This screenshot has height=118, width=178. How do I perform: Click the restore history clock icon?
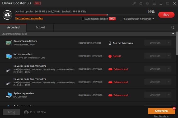(x=141, y=3)
